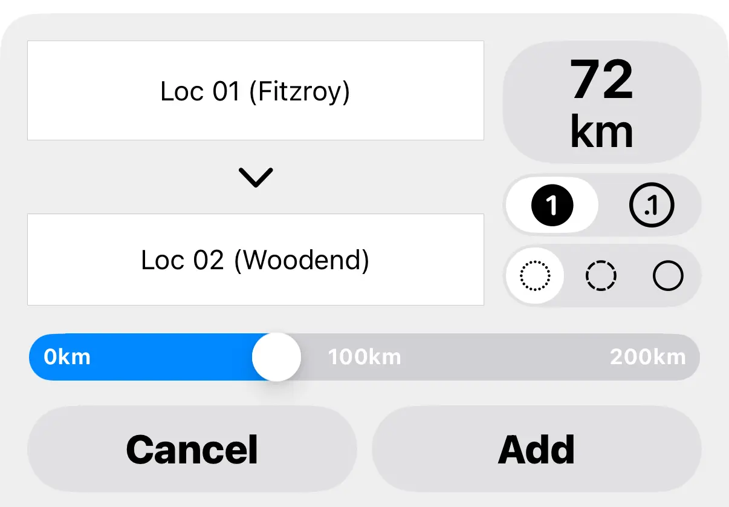Click the white distance slider thumb
729x507 pixels.
pos(276,357)
